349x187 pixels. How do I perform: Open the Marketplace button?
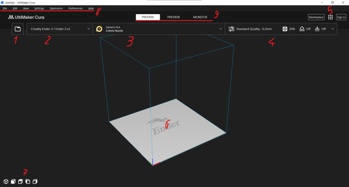pos(316,17)
